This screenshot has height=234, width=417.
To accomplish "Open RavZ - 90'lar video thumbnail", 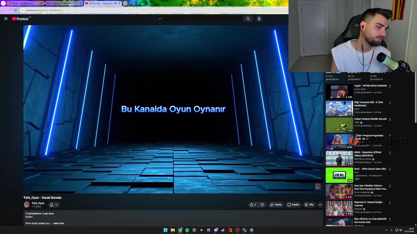I will coord(339,175).
